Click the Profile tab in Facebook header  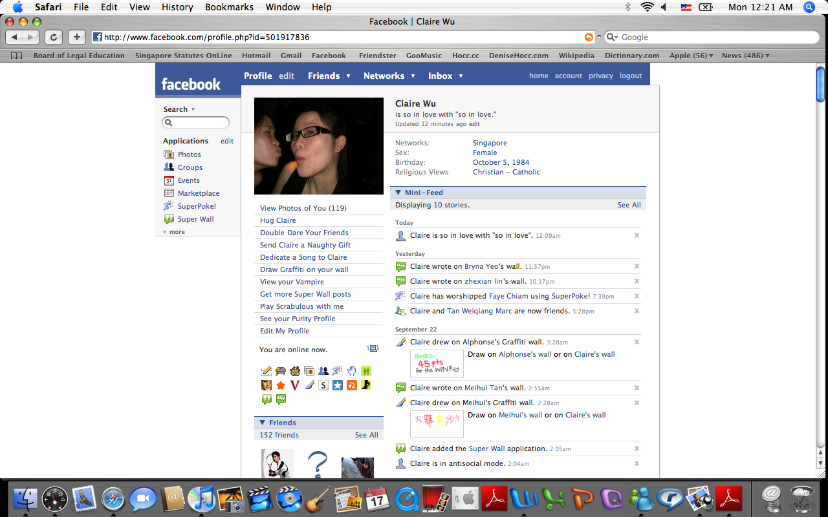257,76
